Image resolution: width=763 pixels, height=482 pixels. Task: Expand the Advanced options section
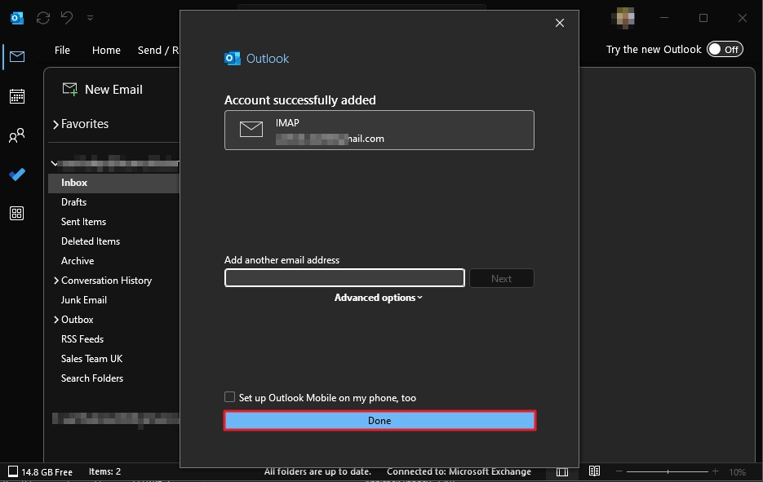tap(379, 297)
